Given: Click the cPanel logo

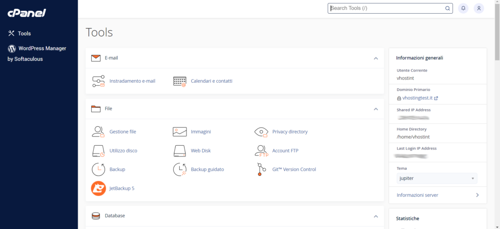Looking at the screenshot, I should point(27,13).
